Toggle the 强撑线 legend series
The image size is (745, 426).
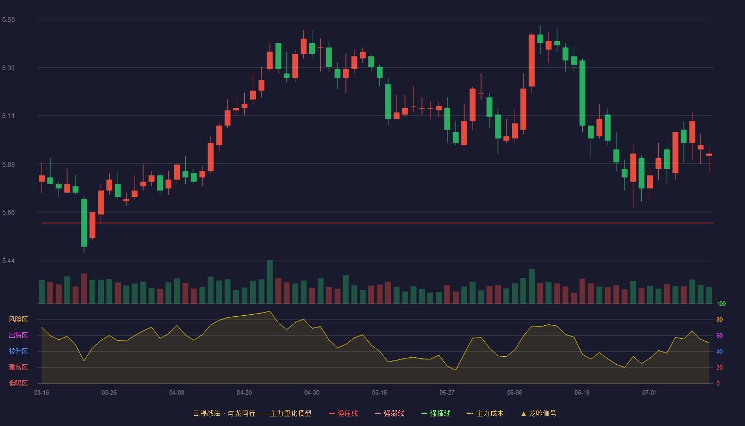[436, 413]
